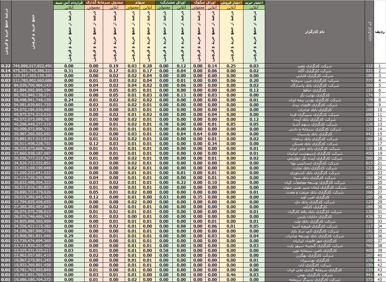Select the broker name شرکت کارگزاری آگاه
This screenshot has height=282, width=386.
tap(315, 71)
